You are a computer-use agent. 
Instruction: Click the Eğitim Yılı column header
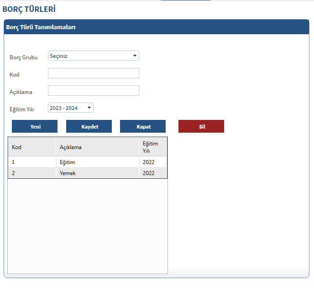tap(152, 147)
